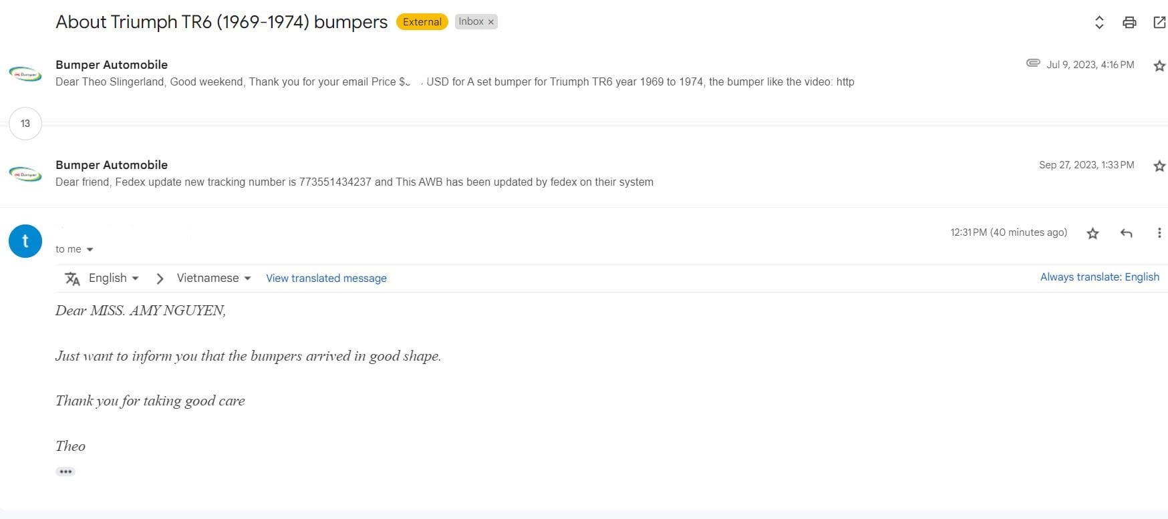Click the blue 't' sender avatar

tap(25, 241)
